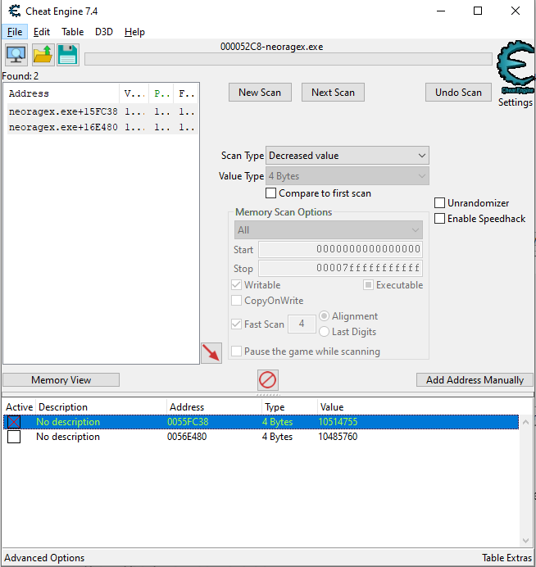Clear the address list with the red circle icon
Image resolution: width=536 pixels, height=567 pixels.
click(x=268, y=379)
